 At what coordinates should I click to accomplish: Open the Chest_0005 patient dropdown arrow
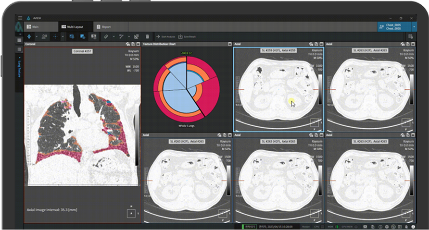[415, 27]
